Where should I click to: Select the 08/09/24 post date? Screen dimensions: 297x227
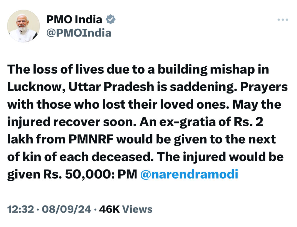(66, 209)
